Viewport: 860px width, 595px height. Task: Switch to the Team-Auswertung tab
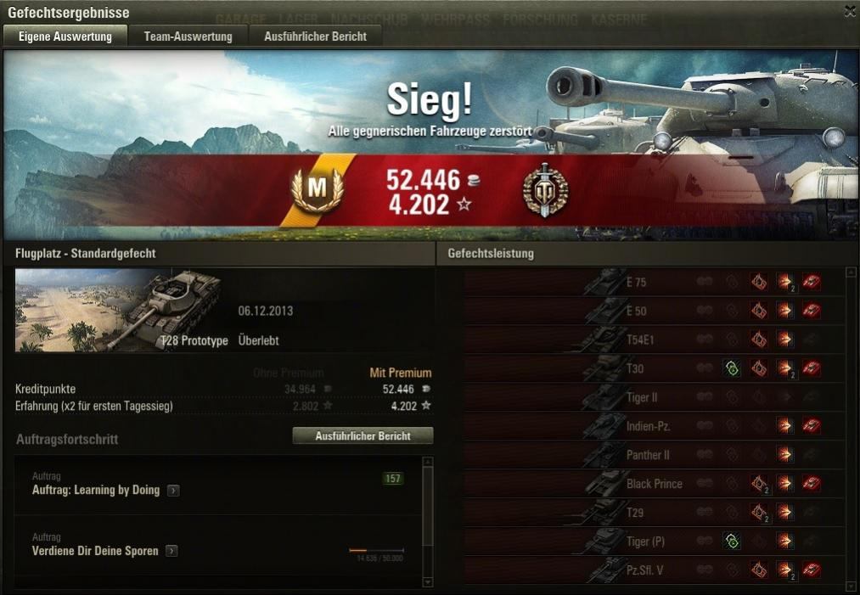(x=188, y=36)
